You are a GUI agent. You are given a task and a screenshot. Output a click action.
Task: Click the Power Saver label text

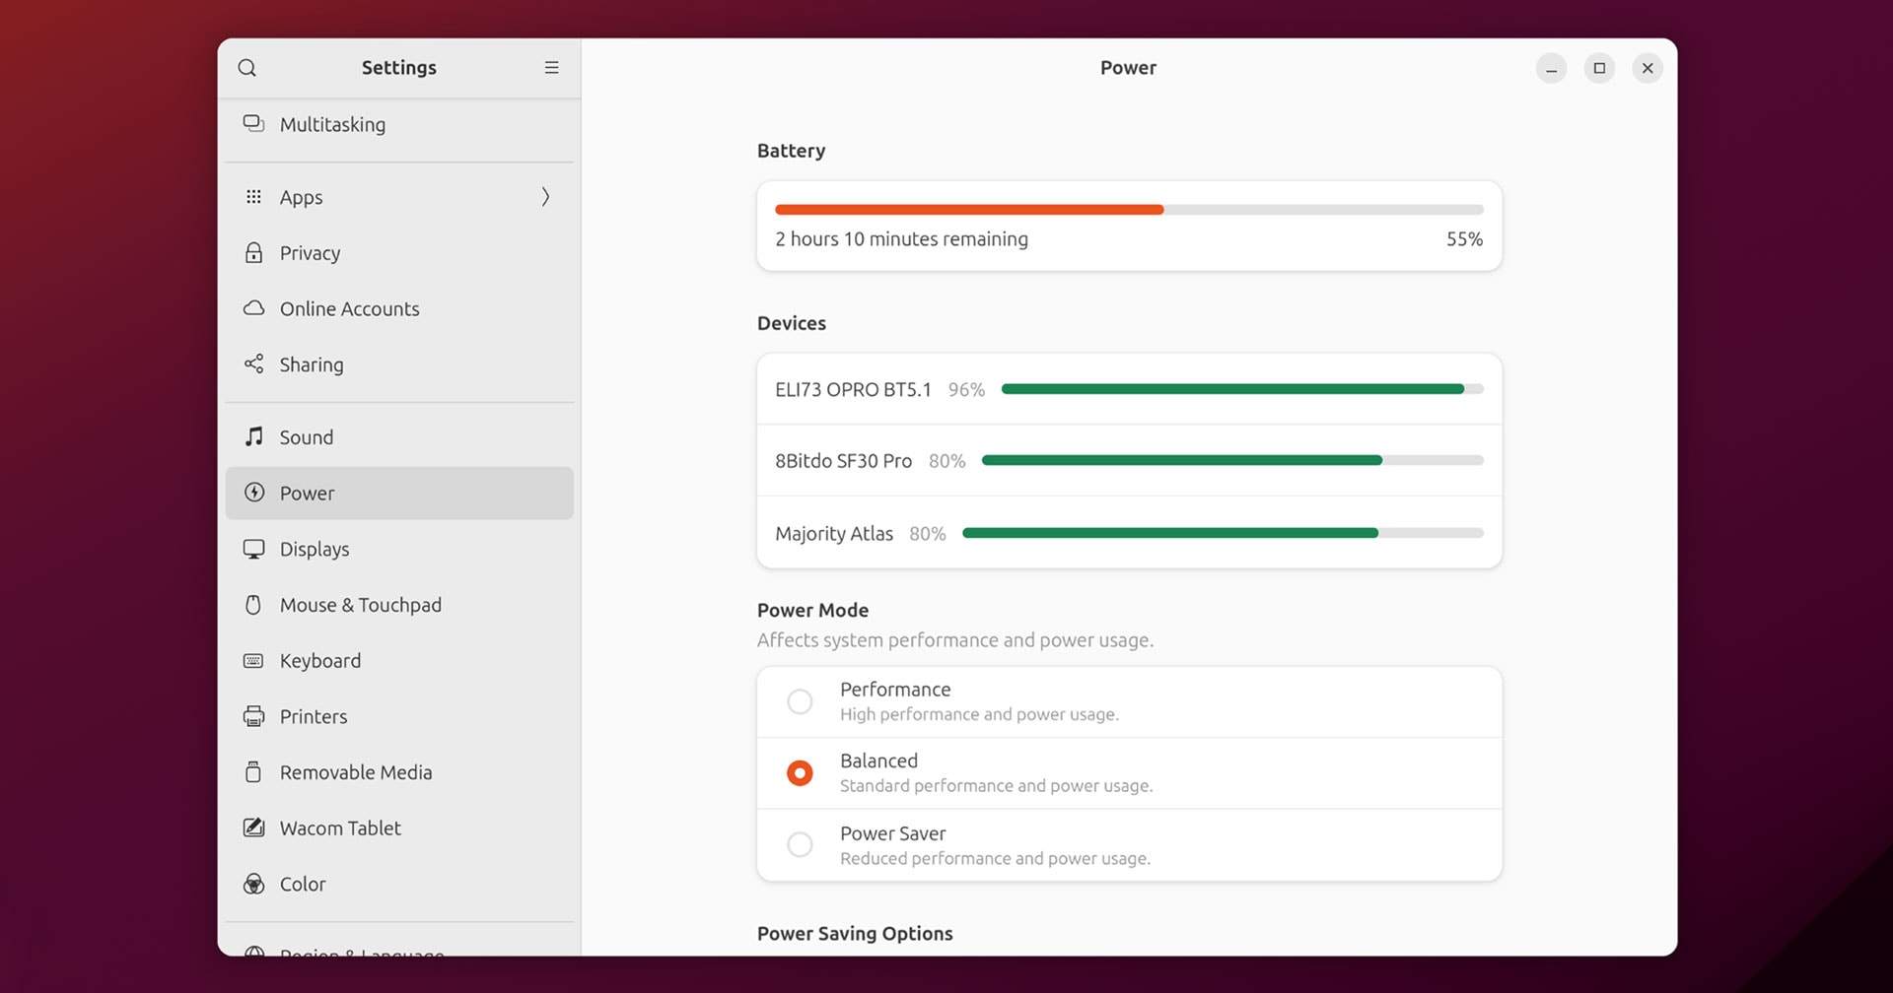[x=892, y=833]
